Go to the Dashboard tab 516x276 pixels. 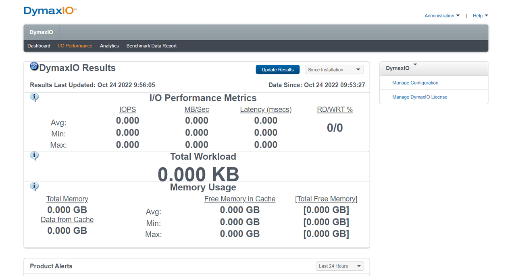[x=39, y=46]
